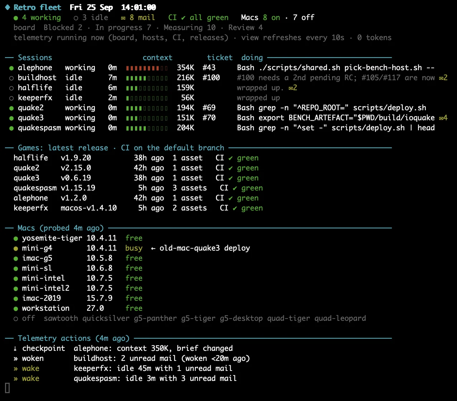Click the hollow circle beside off hosts
The width and height of the screenshot is (457, 401).
16,318
